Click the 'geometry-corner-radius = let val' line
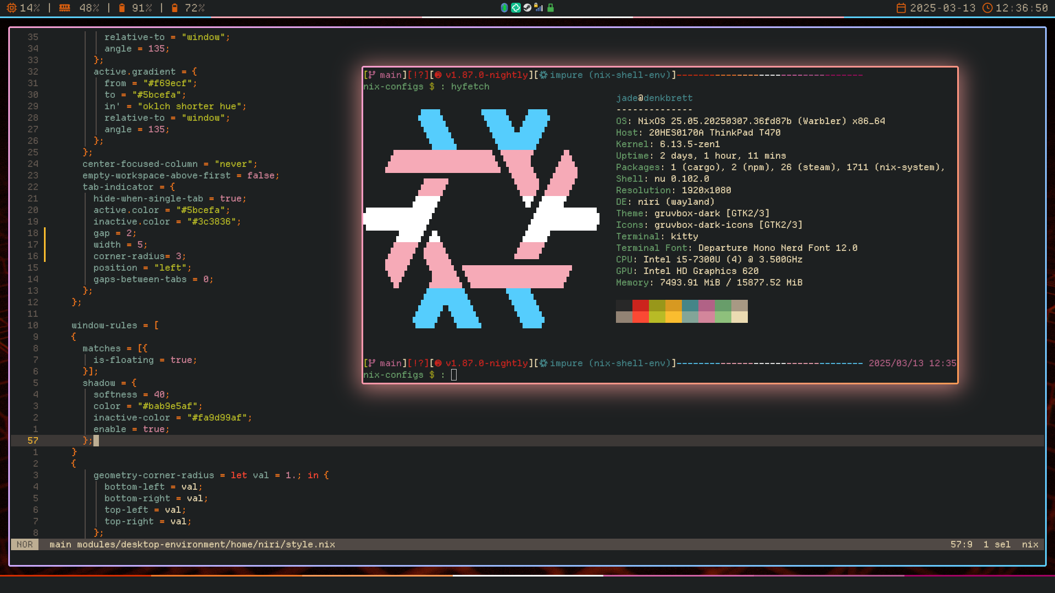The width and height of the screenshot is (1055, 593). [x=212, y=475]
